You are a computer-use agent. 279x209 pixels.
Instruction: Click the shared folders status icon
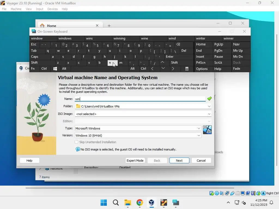[x=237, y=193]
